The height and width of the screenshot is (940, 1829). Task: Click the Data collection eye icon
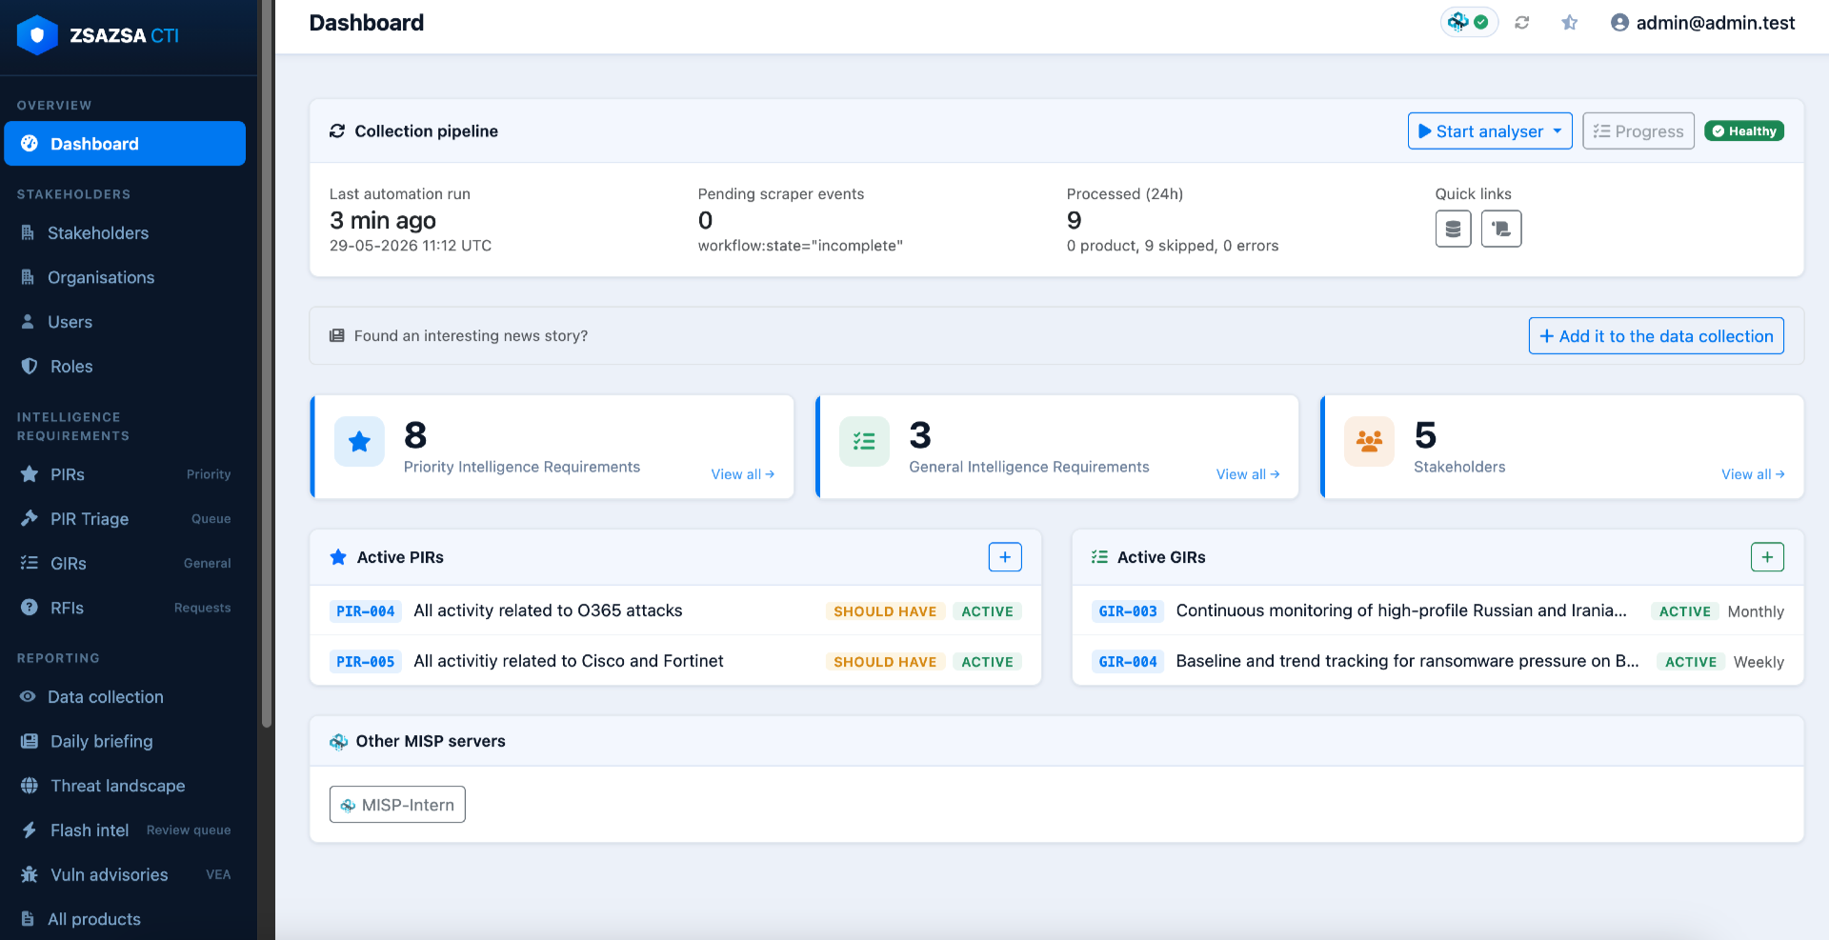29,696
